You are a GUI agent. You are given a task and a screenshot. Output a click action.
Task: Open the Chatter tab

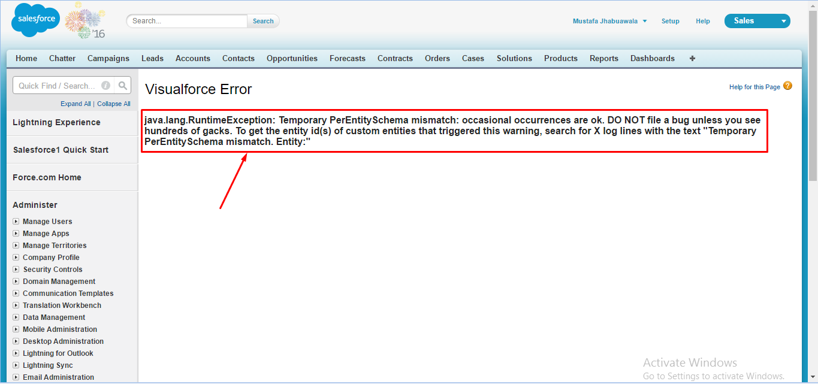pyautogui.click(x=62, y=59)
